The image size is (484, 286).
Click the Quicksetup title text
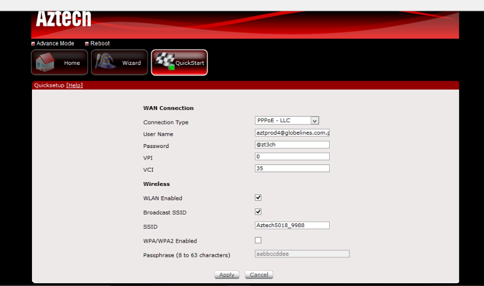coord(49,85)
